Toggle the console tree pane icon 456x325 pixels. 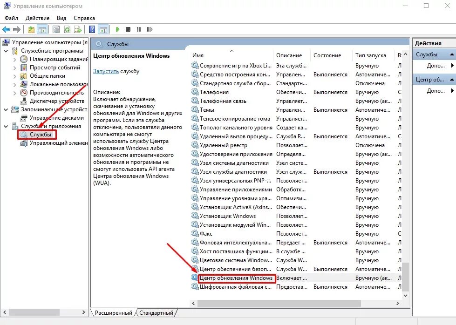42,29
